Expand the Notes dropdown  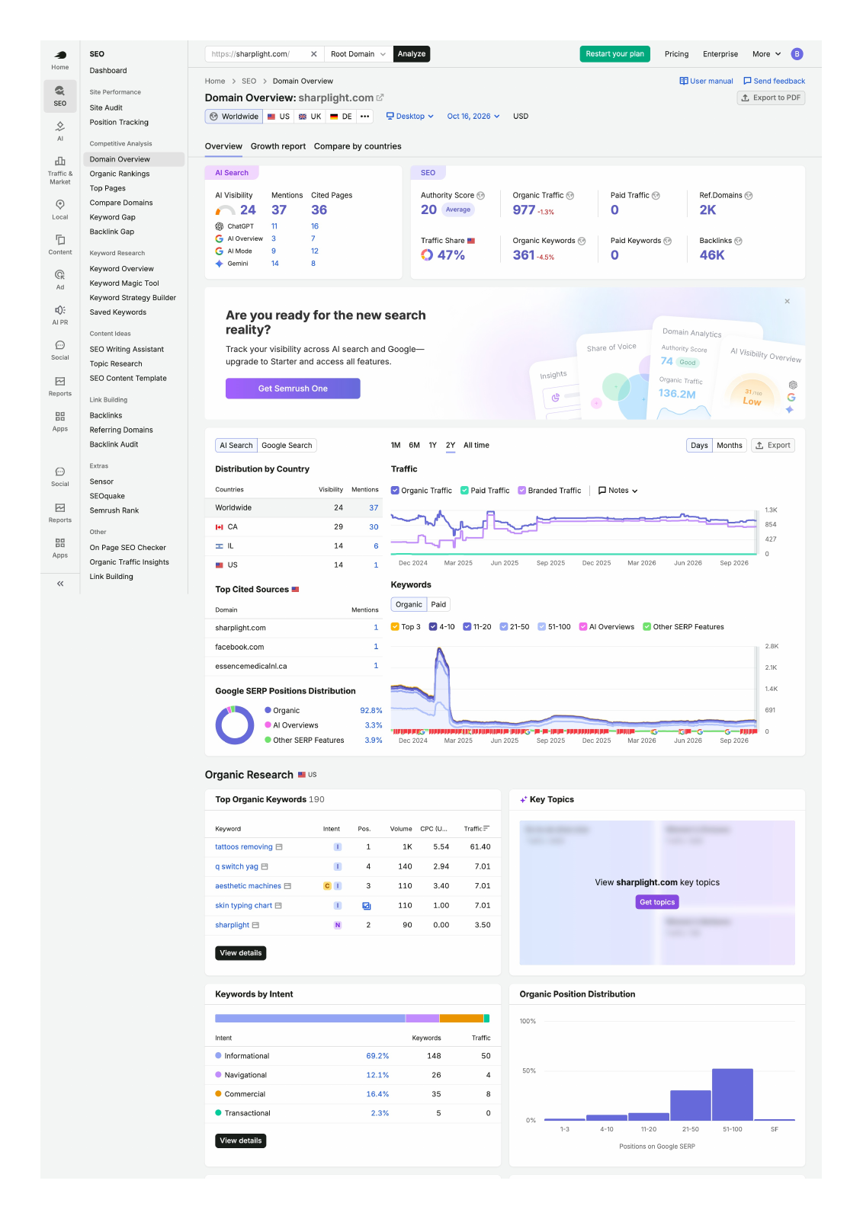tap(618, 491)
